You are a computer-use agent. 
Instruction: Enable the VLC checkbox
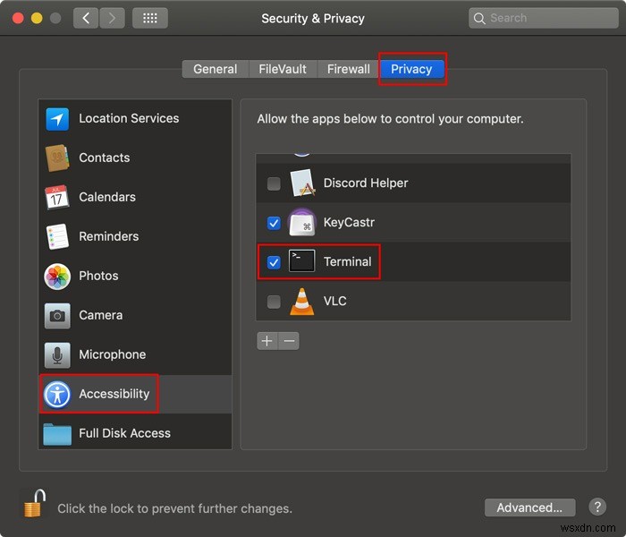pyautogui.click(x=274, y=302)
